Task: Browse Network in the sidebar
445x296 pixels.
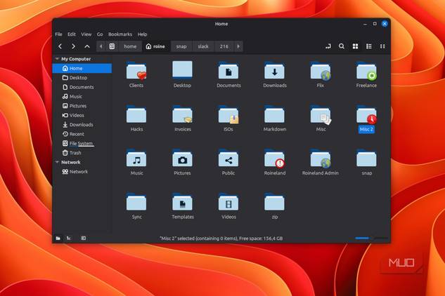Action: [82, 172]
